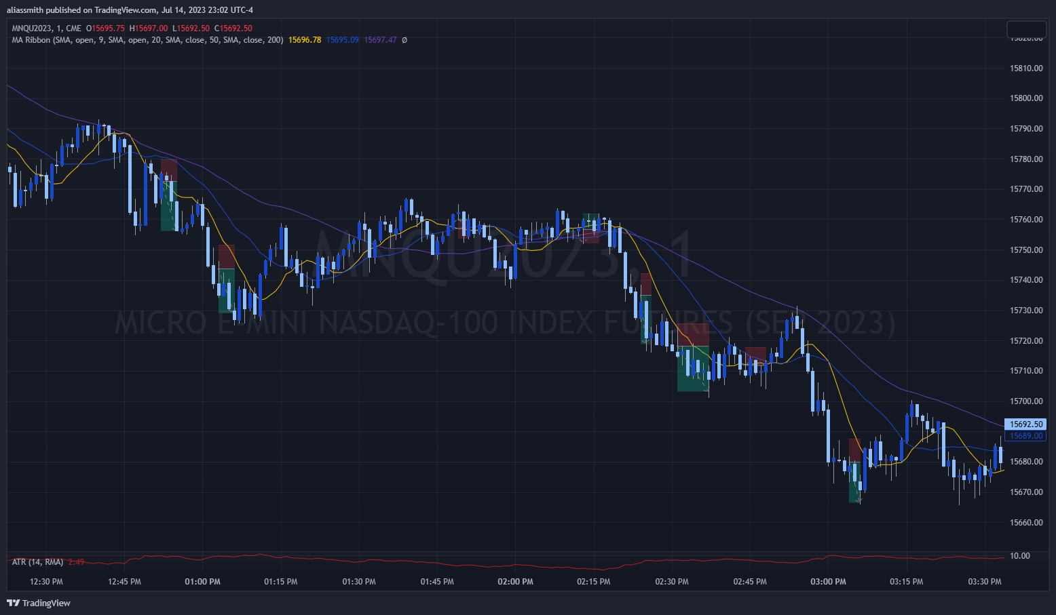Click the 15780.00 price axis label

1026,159
